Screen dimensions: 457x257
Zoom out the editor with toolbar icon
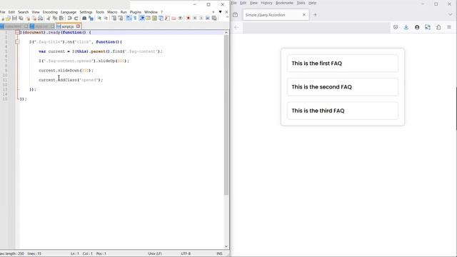[x=106, y=18]
